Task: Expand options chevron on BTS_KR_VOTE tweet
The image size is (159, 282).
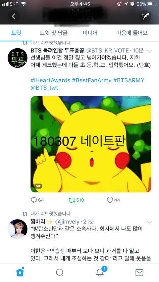Action: coord(149,51)
